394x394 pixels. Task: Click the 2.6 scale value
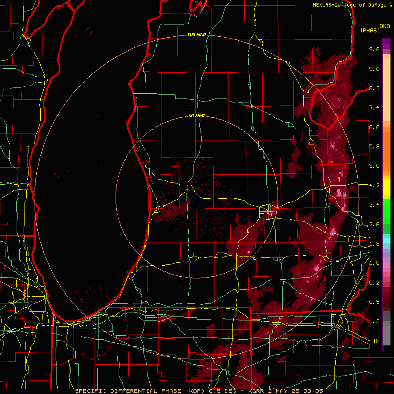(374, 225)
